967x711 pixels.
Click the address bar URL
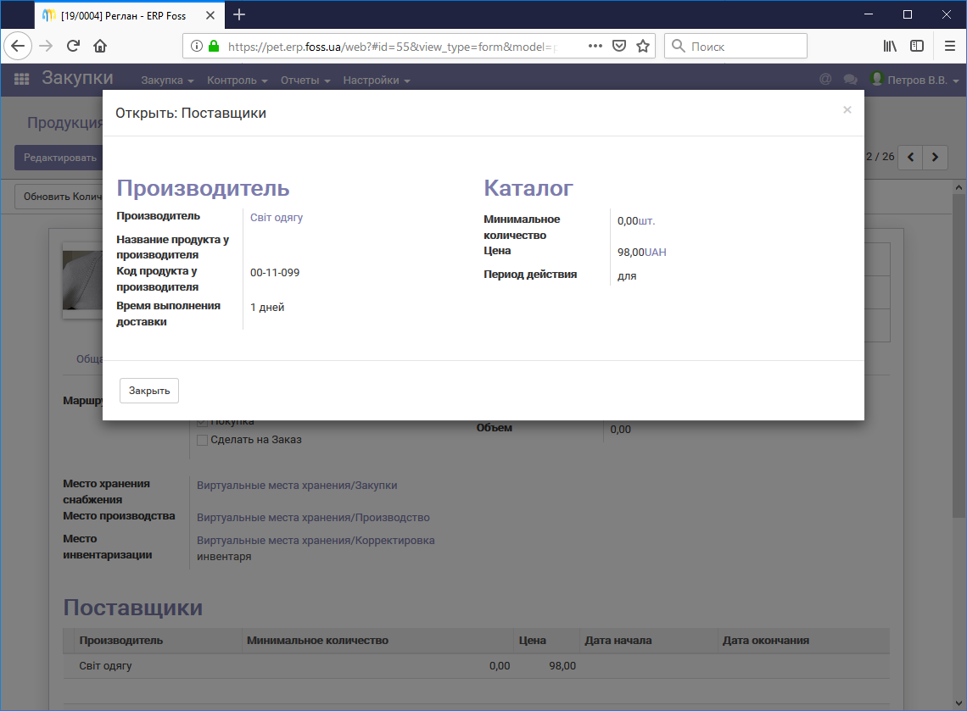point(391,47)
